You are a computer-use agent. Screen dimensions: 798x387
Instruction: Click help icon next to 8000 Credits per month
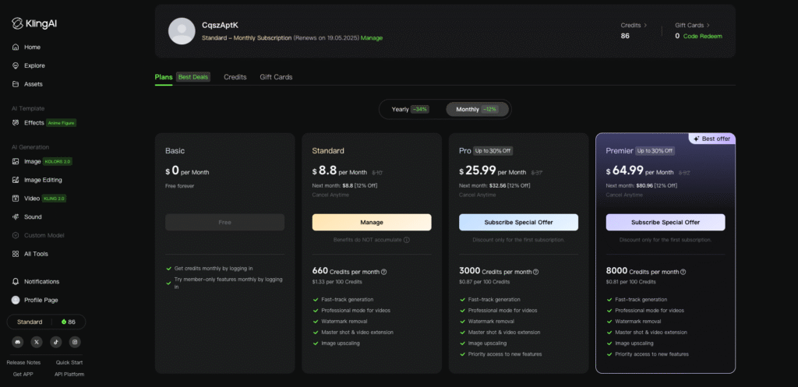tap(683, 272)
